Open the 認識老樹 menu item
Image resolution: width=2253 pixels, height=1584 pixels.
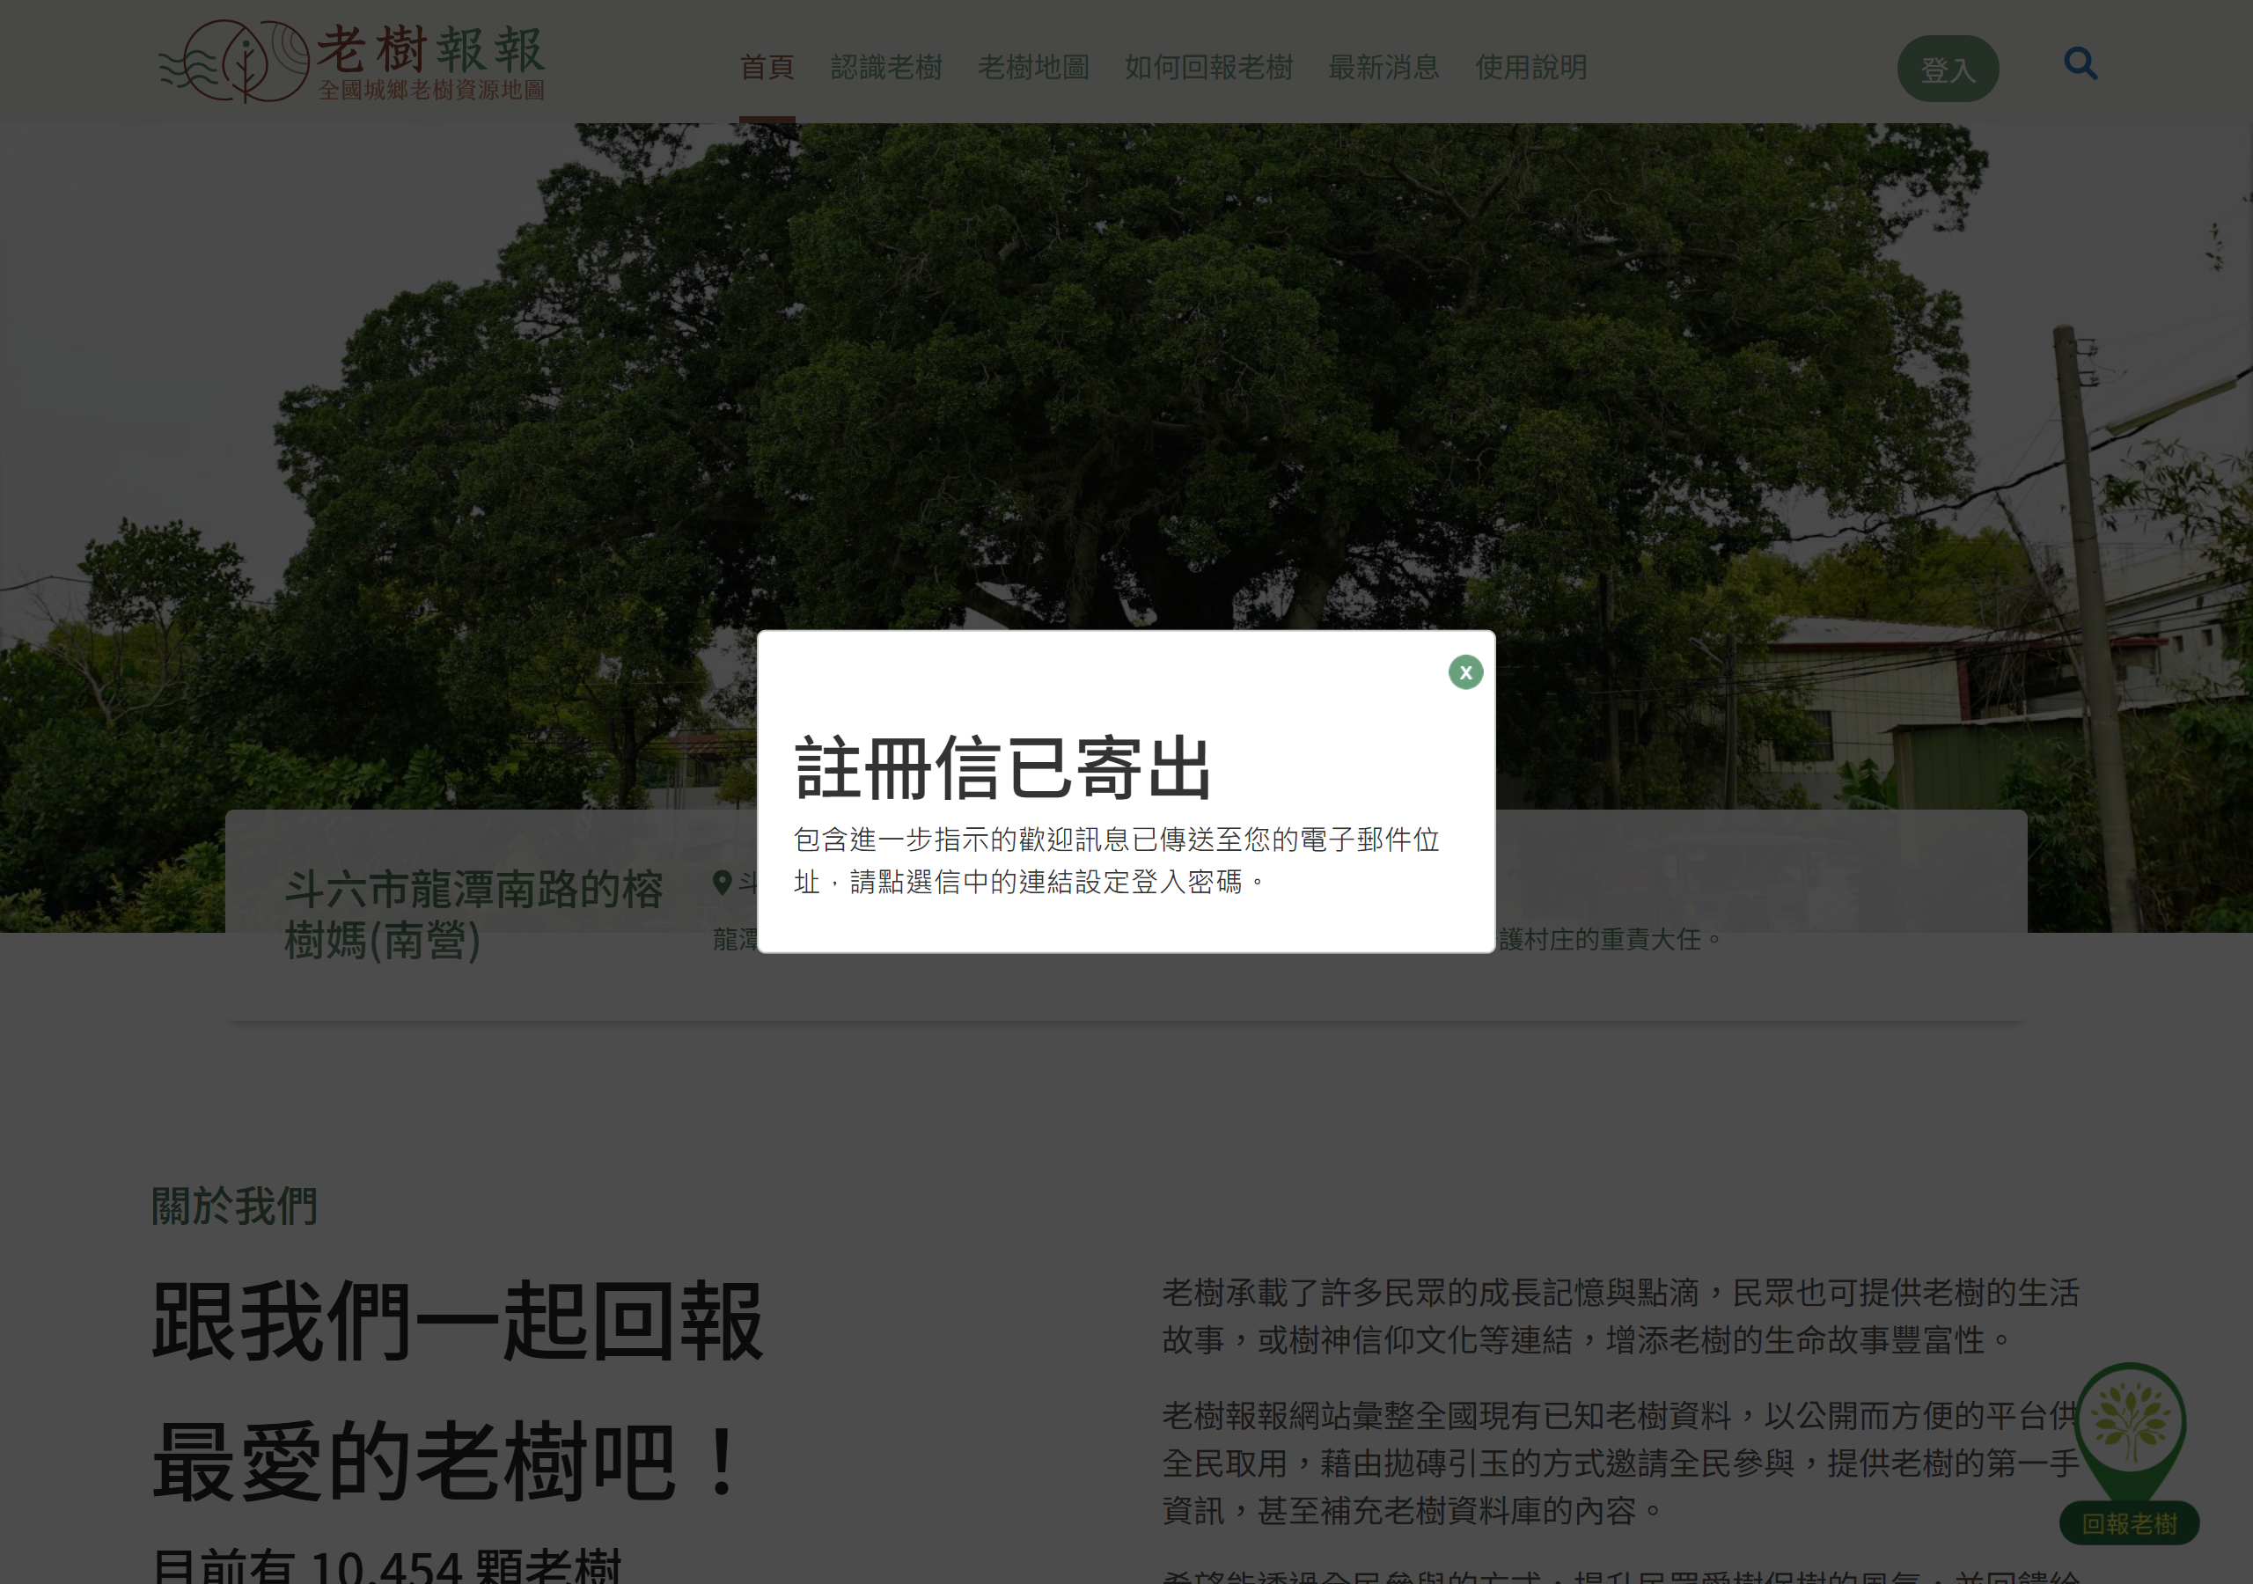[886, 68]
